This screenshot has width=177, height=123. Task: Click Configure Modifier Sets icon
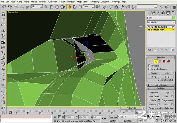point(172,50)
